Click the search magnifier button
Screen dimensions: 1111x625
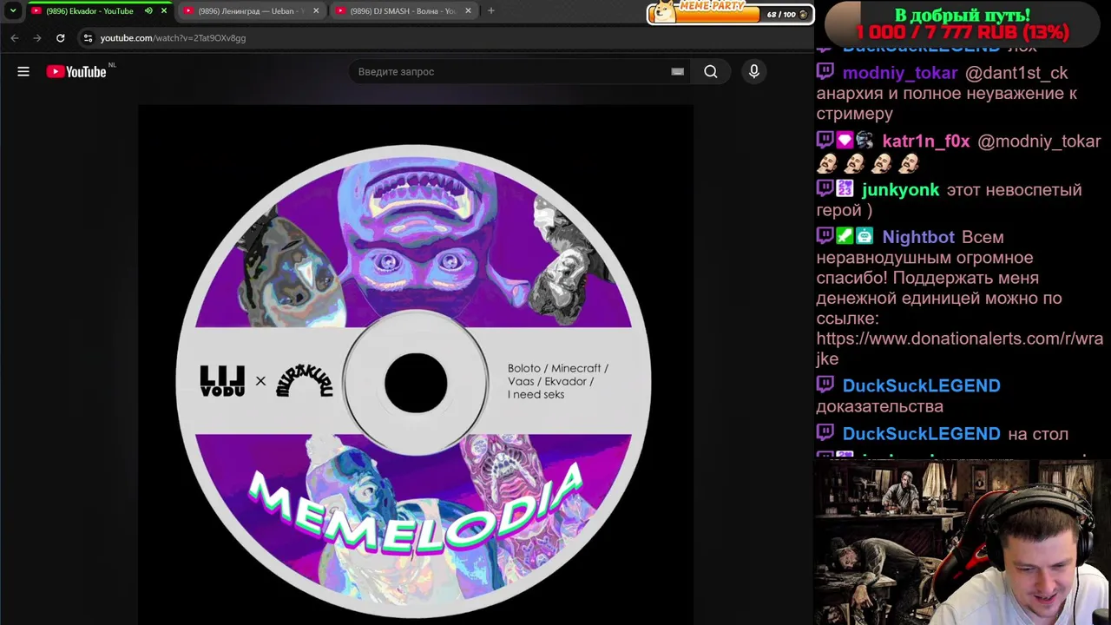711,72
